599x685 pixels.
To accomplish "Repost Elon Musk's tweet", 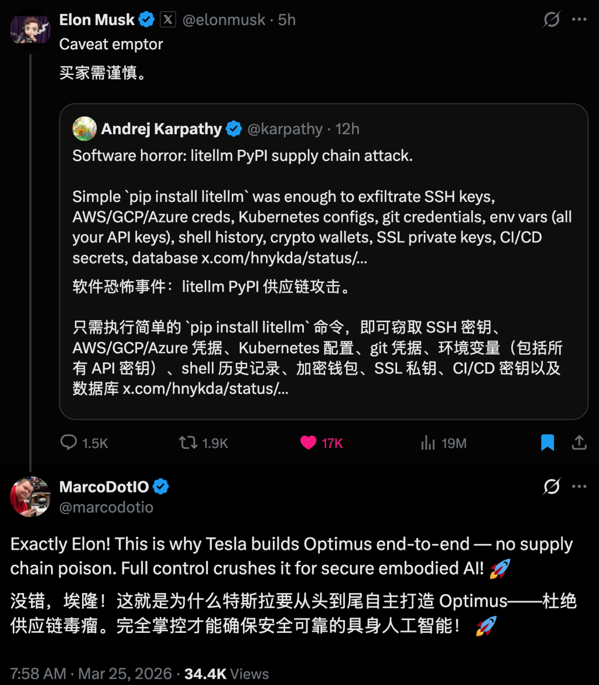I will click(x=188, y=443).
